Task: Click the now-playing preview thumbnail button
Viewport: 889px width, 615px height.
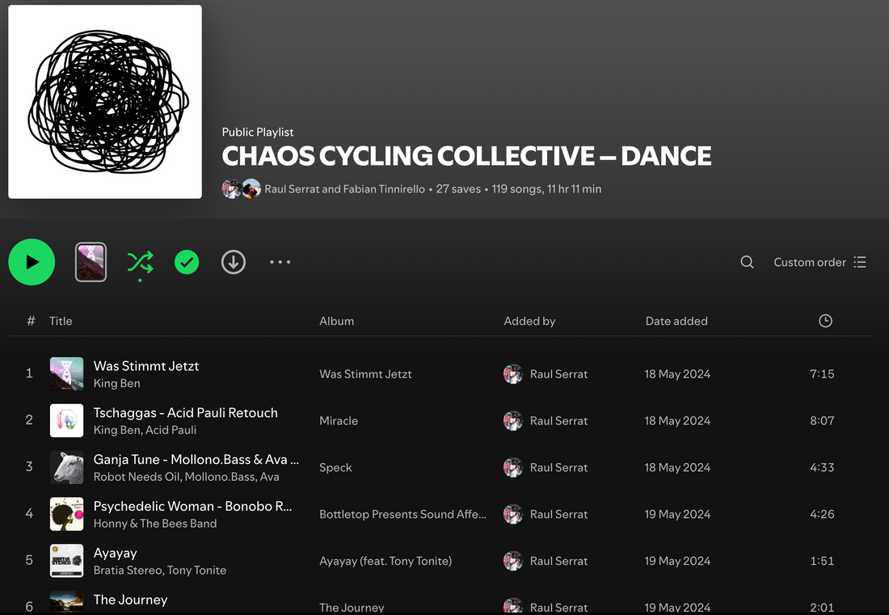Action: (x=91, y=262)
